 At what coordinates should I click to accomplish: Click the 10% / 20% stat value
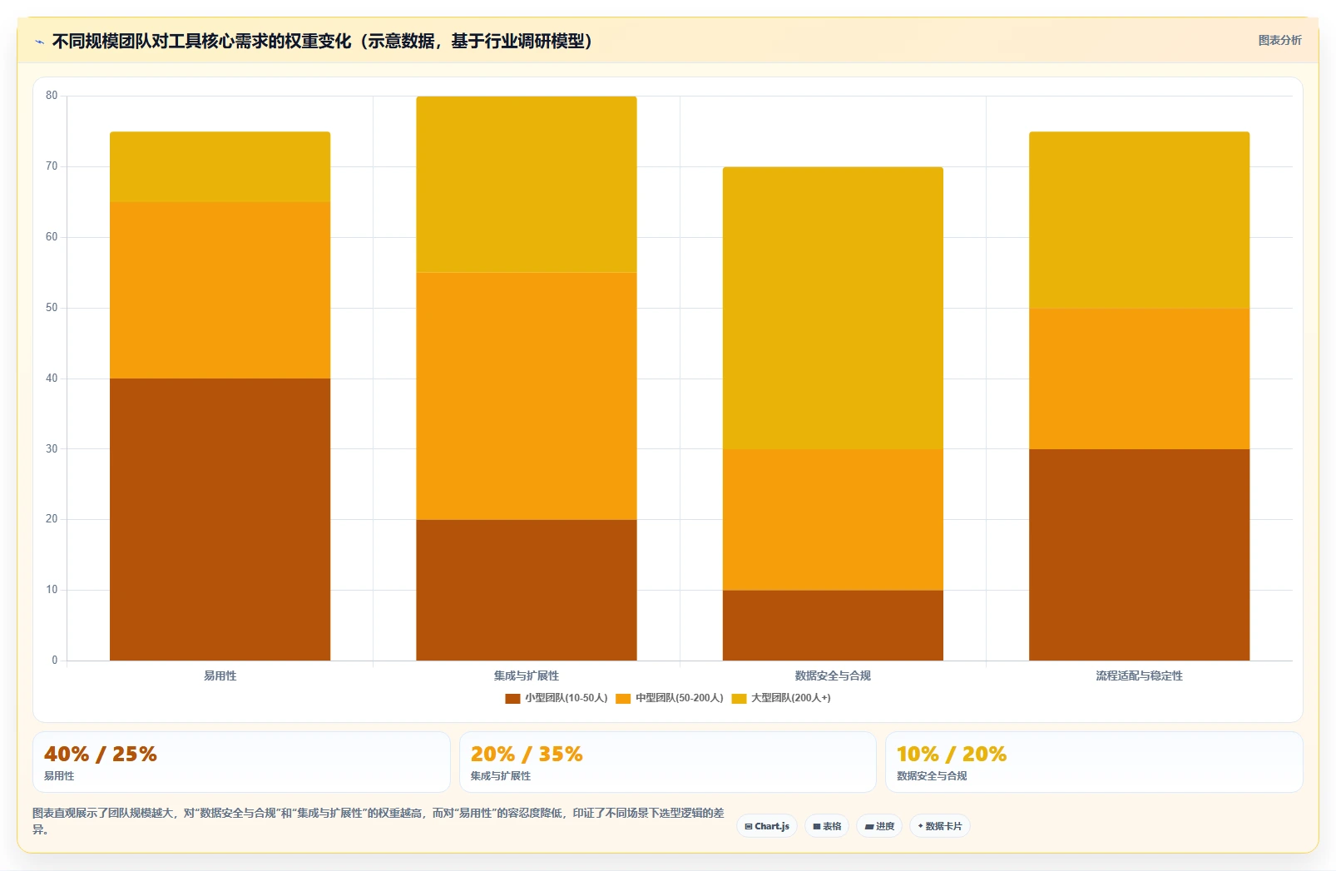tap(952, 755)
